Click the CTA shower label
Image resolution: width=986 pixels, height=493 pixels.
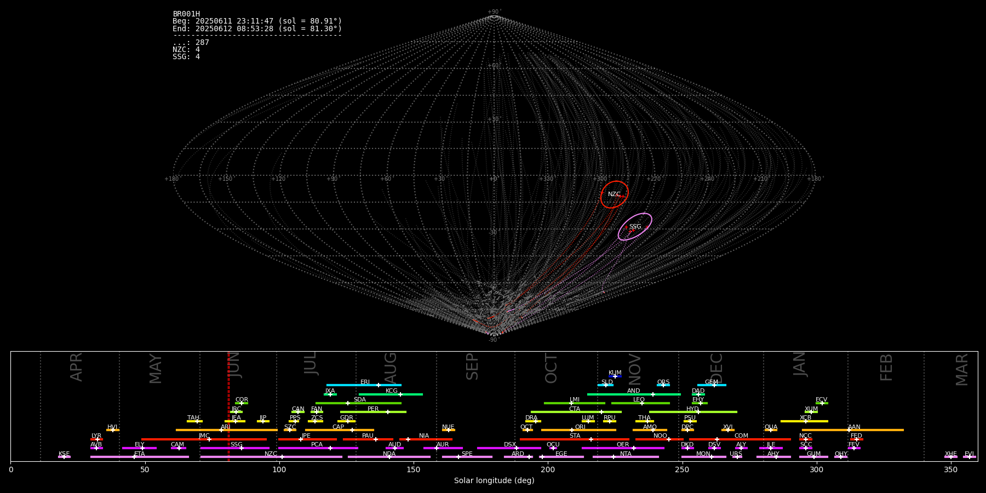coord(574,409)
